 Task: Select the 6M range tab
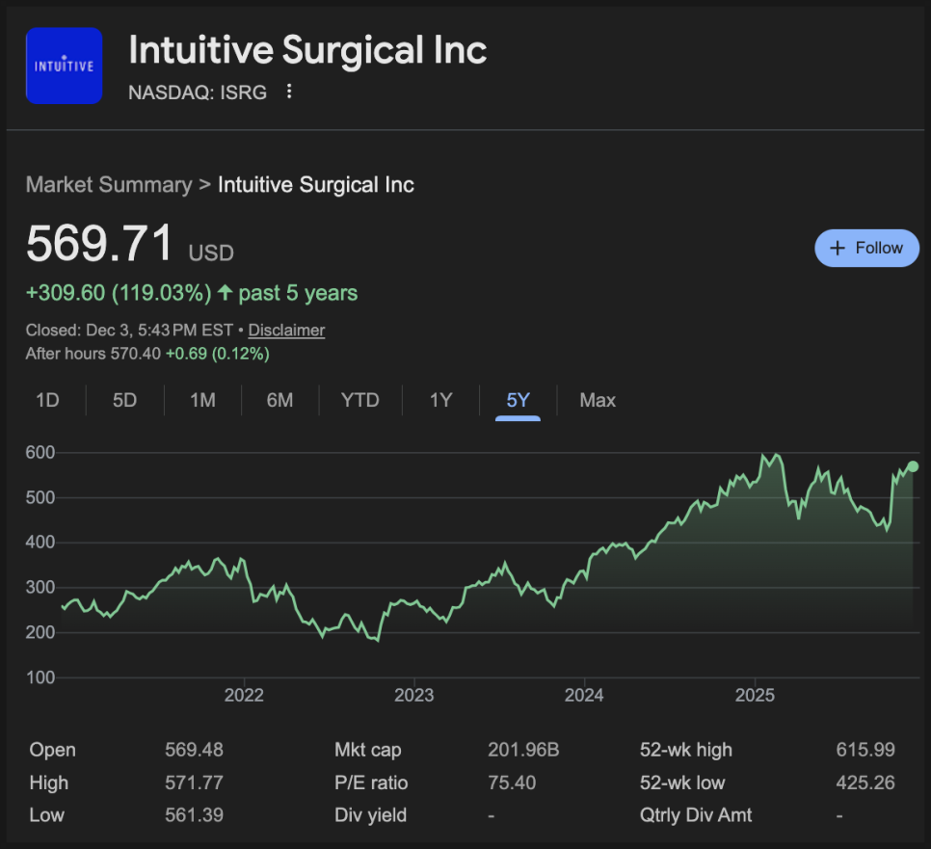[279, 400]
